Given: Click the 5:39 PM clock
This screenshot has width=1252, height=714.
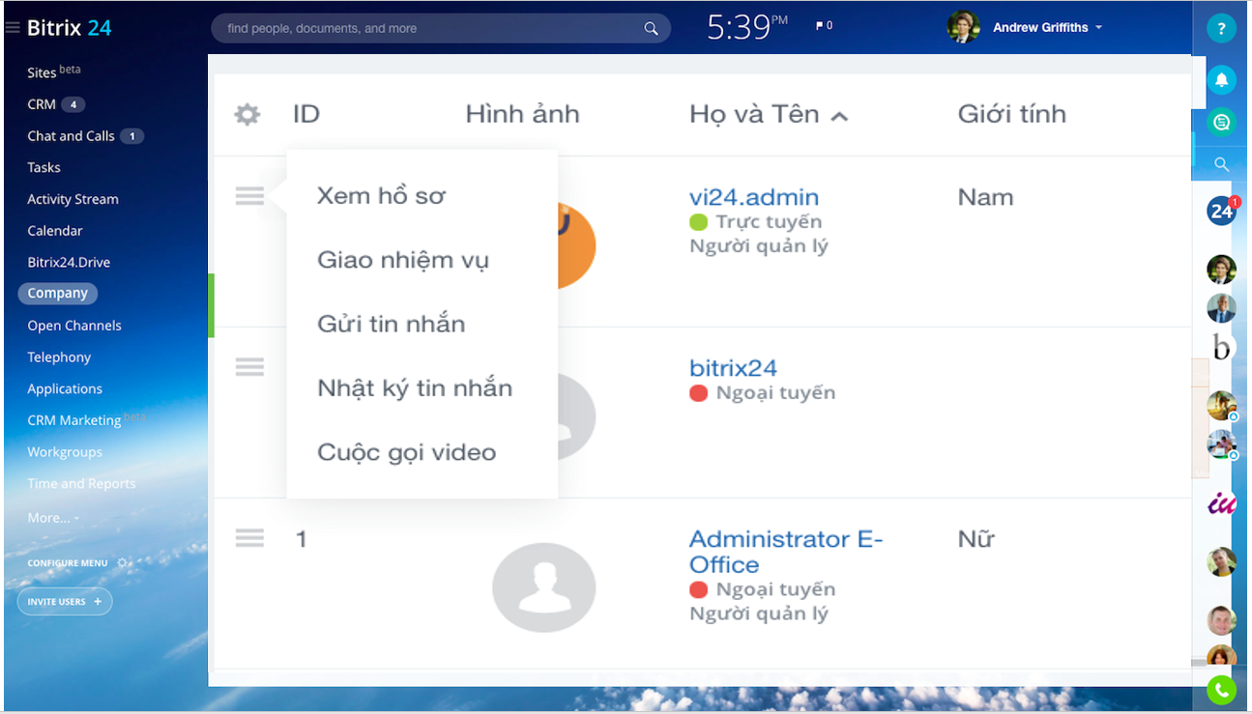Looking at the screenshot, I should (x=747, y=26).
